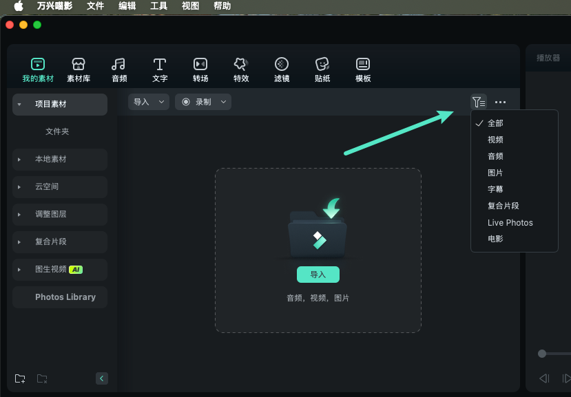Expand the 录制 record dropdown
The image size is (571, 397).
click(x=223, y=102)
